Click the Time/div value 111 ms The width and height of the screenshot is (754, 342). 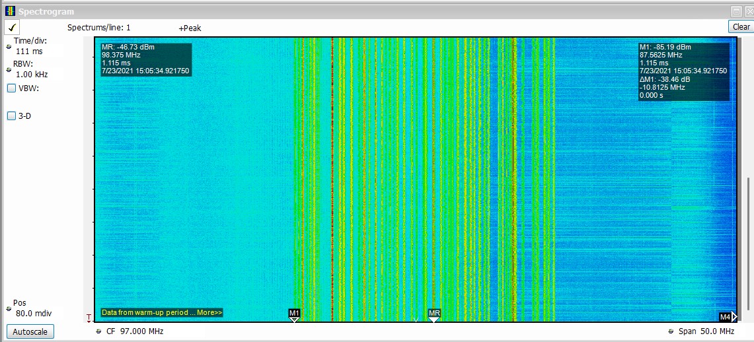point(29,51)
